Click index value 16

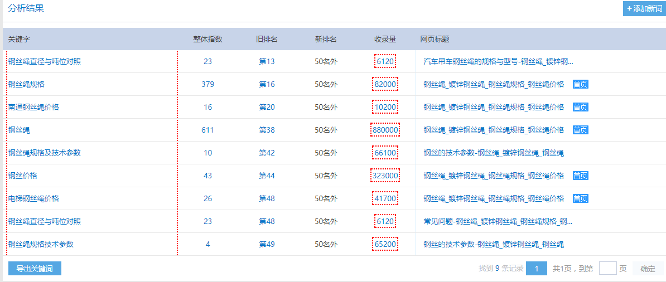click(x=207, y=107)
